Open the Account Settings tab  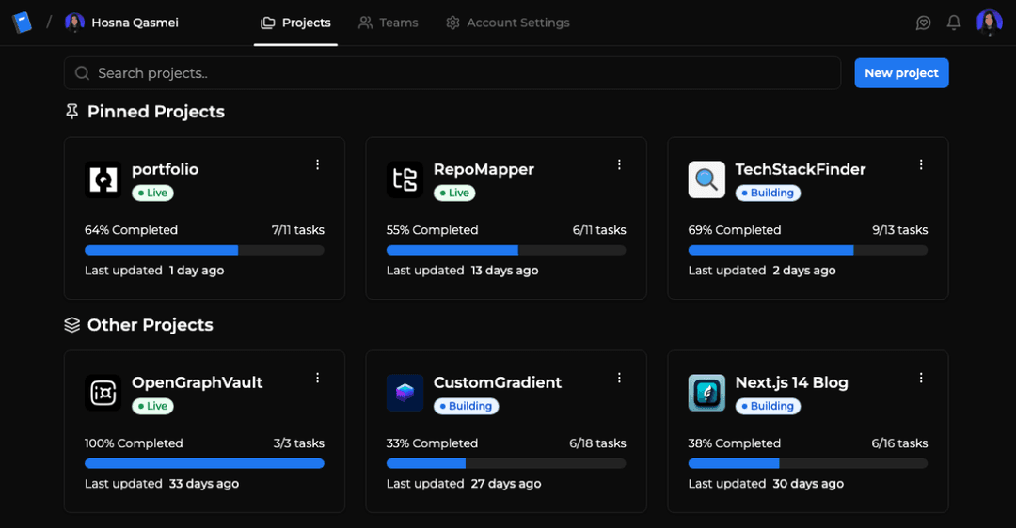click(508, 23)
